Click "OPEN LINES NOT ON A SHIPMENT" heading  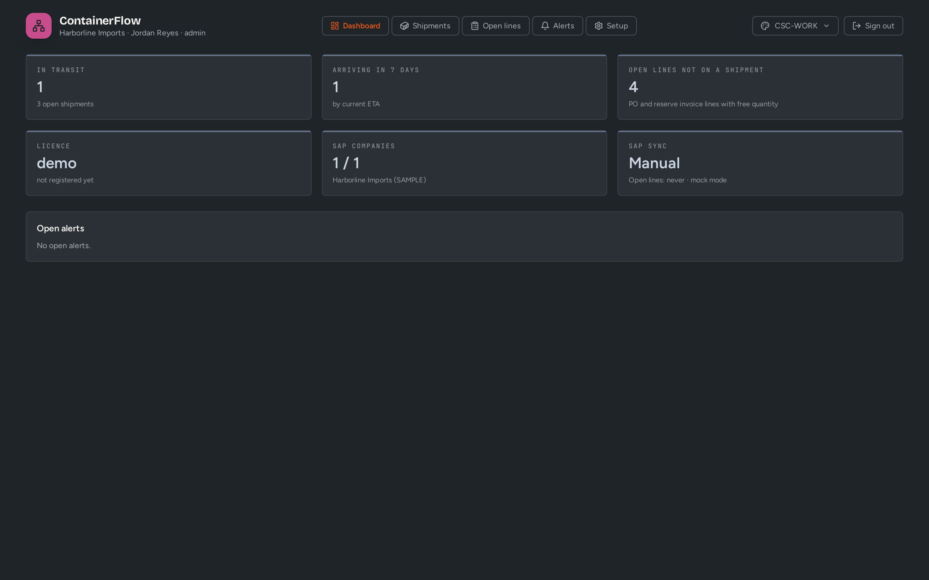(696, 70)
